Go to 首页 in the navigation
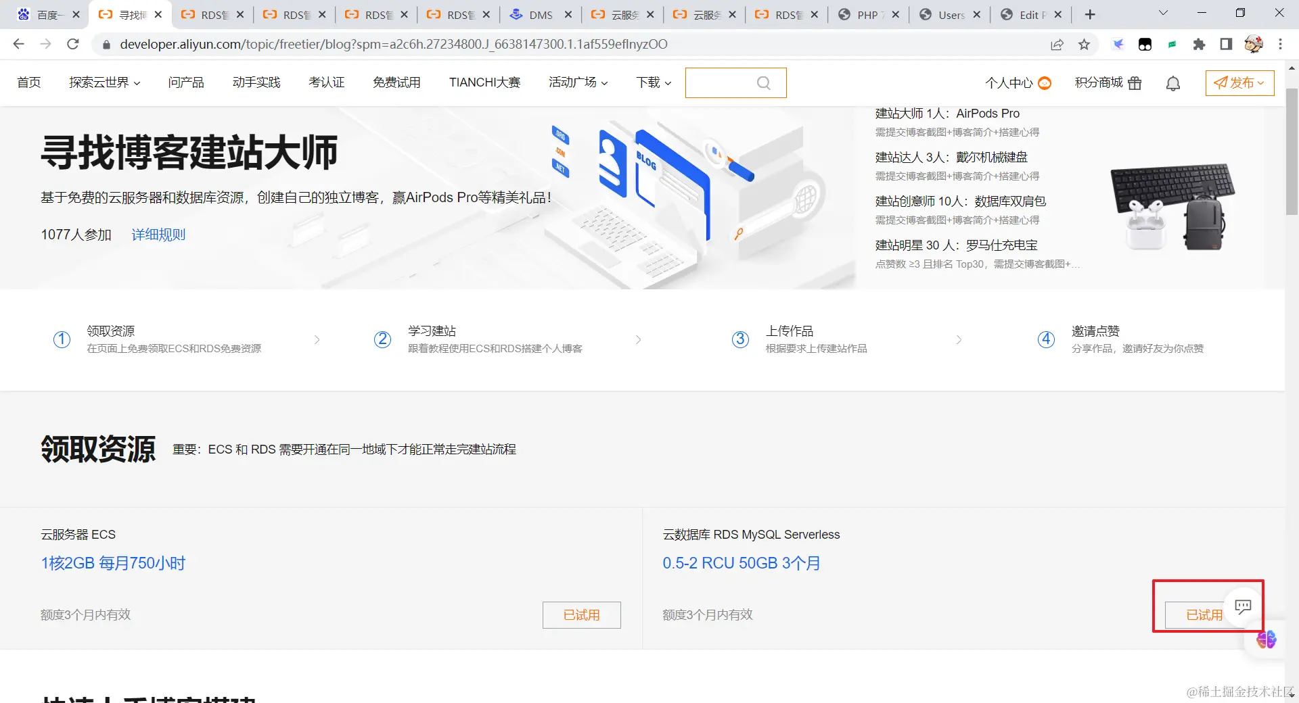Viewport: 1299px width, 703px height. tap(29, 82)
